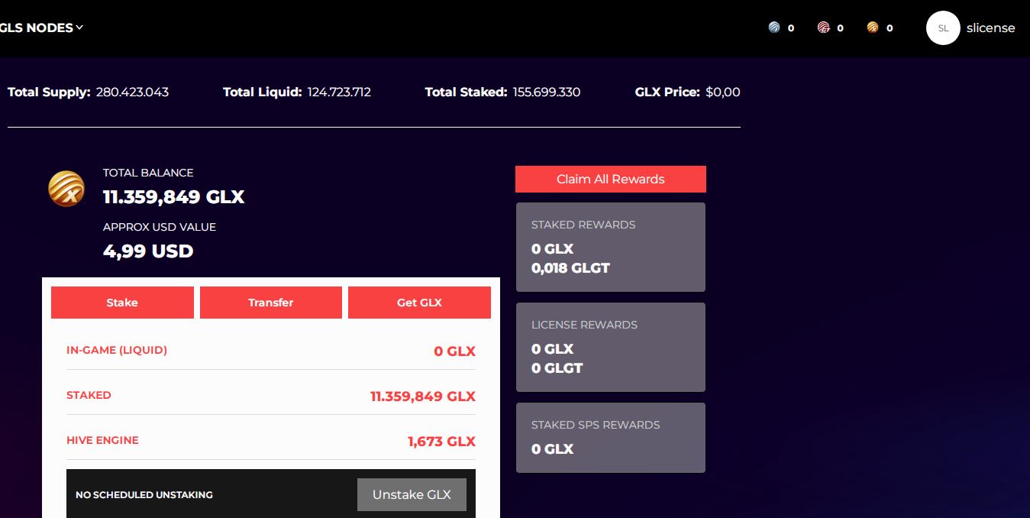
Task: Open the slicense username link
Action: 991,28
